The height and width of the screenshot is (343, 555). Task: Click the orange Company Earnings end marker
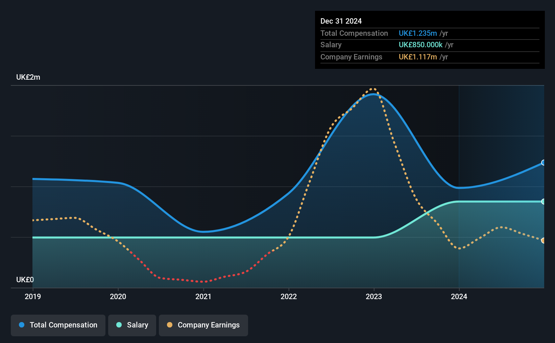coord(543,240)
